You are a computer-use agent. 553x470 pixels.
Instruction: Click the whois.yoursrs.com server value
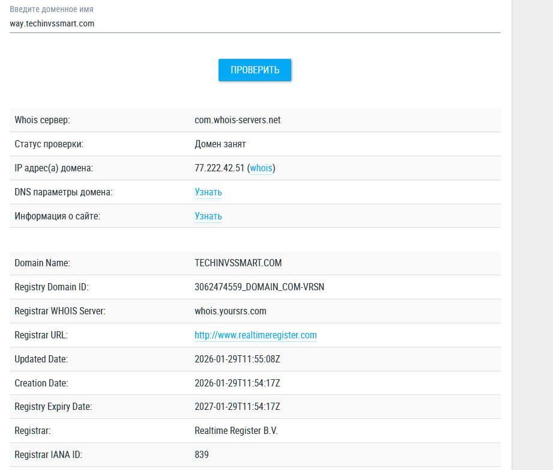coord(230,311)
